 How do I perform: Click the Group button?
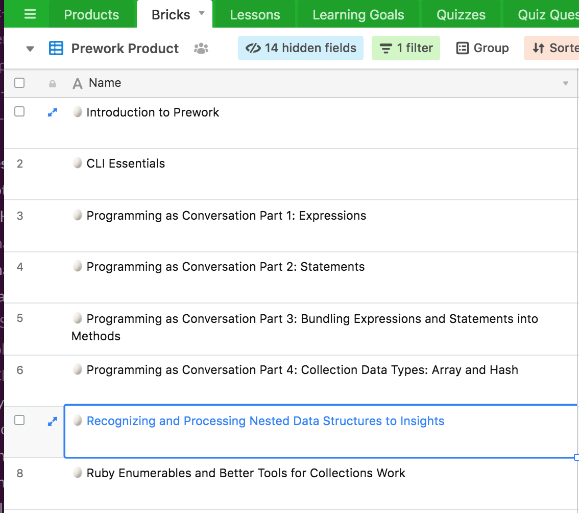pos(482,48)
